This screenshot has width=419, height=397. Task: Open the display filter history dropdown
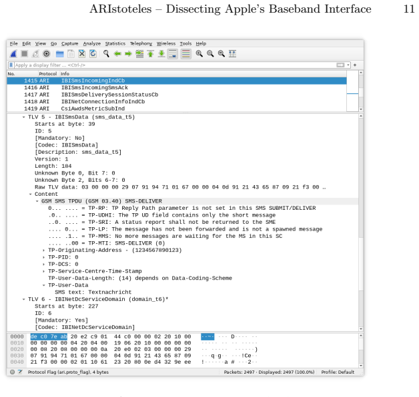(x=348, y=65)
